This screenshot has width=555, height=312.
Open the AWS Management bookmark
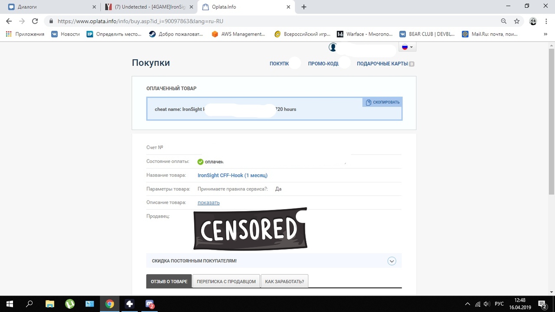tap(238, 34)
